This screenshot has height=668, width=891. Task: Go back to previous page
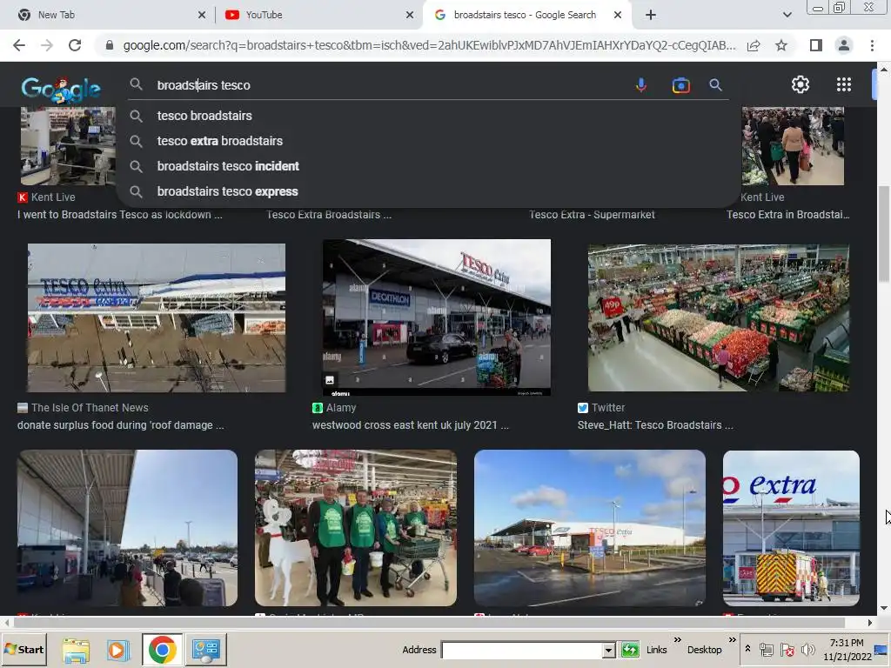[x=19, y=45]
